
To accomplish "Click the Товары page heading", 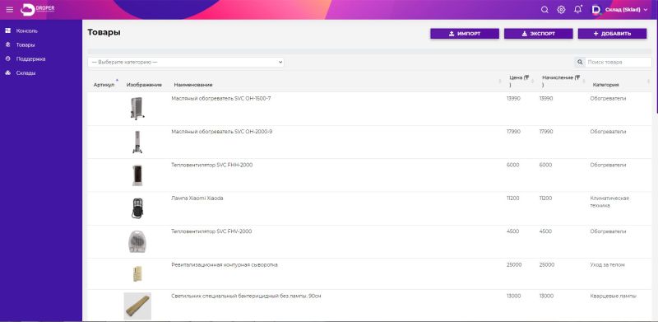I will tap(104, 32).
